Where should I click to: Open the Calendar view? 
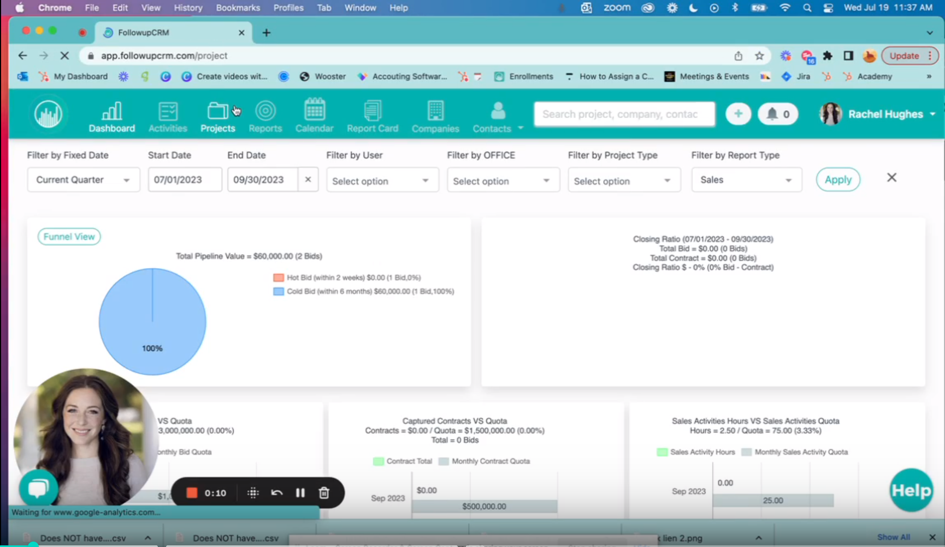tap(314, 115)
